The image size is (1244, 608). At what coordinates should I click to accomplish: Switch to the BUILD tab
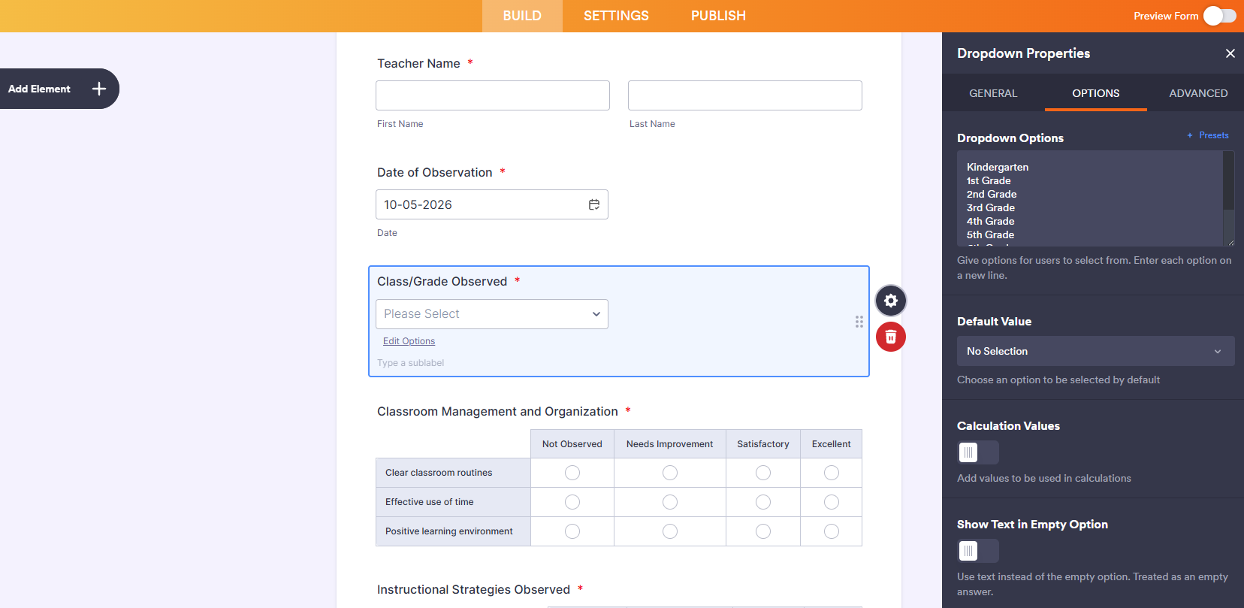tap(522, 16)
